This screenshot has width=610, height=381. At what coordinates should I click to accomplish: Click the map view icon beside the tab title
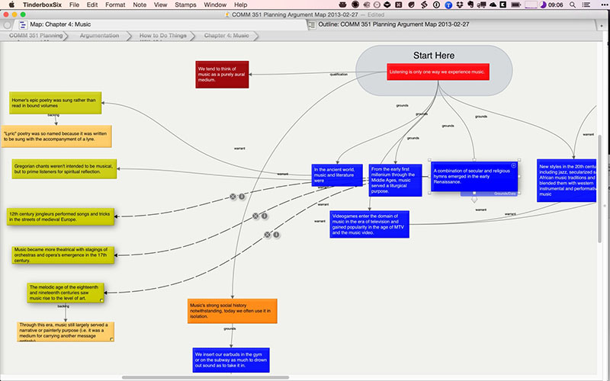pos(23,25)
